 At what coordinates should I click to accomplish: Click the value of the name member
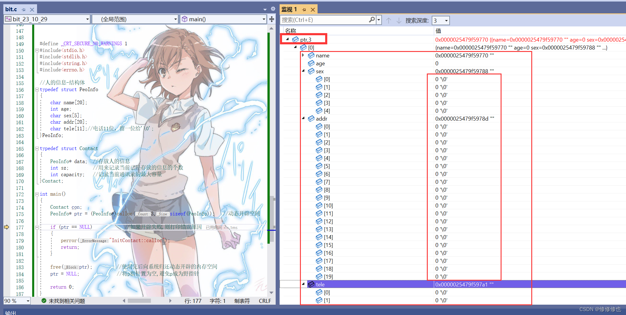(x=464, y=56)
